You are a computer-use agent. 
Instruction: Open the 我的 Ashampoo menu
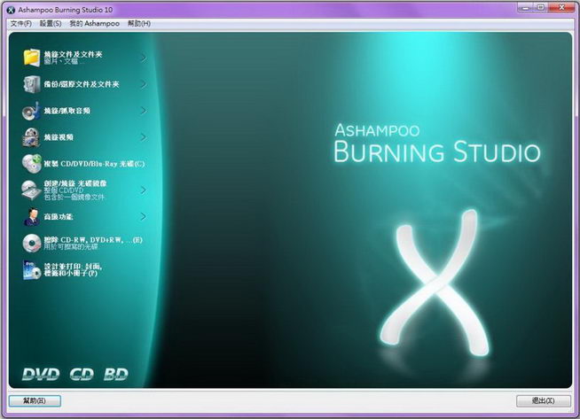93,23
